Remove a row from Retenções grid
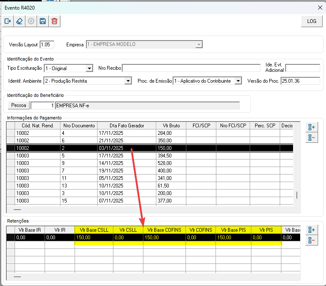This screenshot has width=326, height=286. (311, 240)
